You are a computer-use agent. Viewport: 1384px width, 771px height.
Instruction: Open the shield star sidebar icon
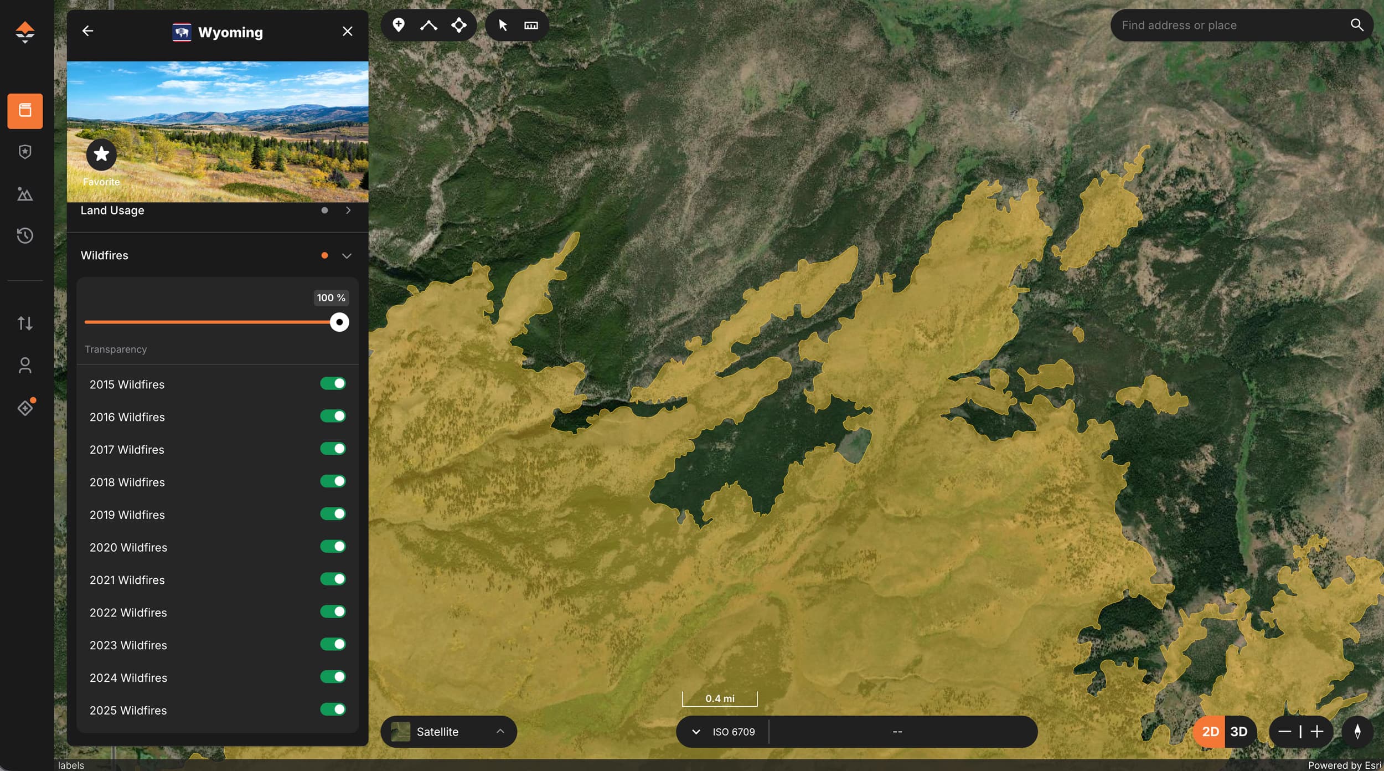point(25,152)
